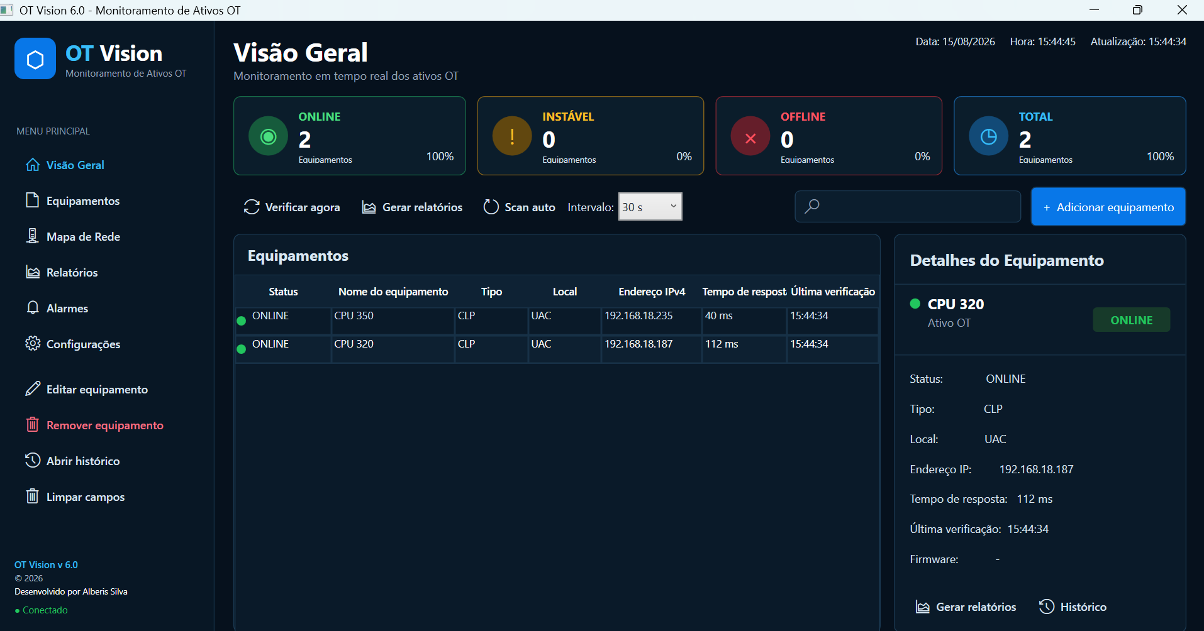Click the TOTAL pie chart icon
Screen dimensions: 1204x631
click(x=989, y=136)
